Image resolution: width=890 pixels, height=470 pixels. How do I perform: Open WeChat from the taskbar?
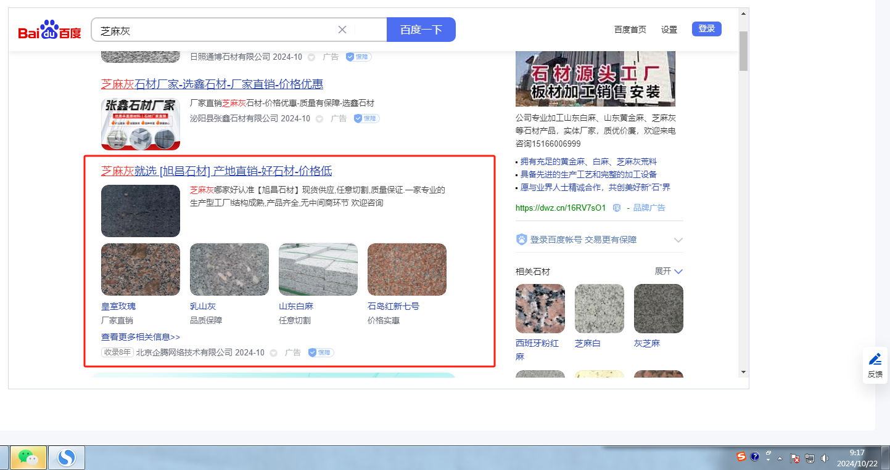[28, 457]
